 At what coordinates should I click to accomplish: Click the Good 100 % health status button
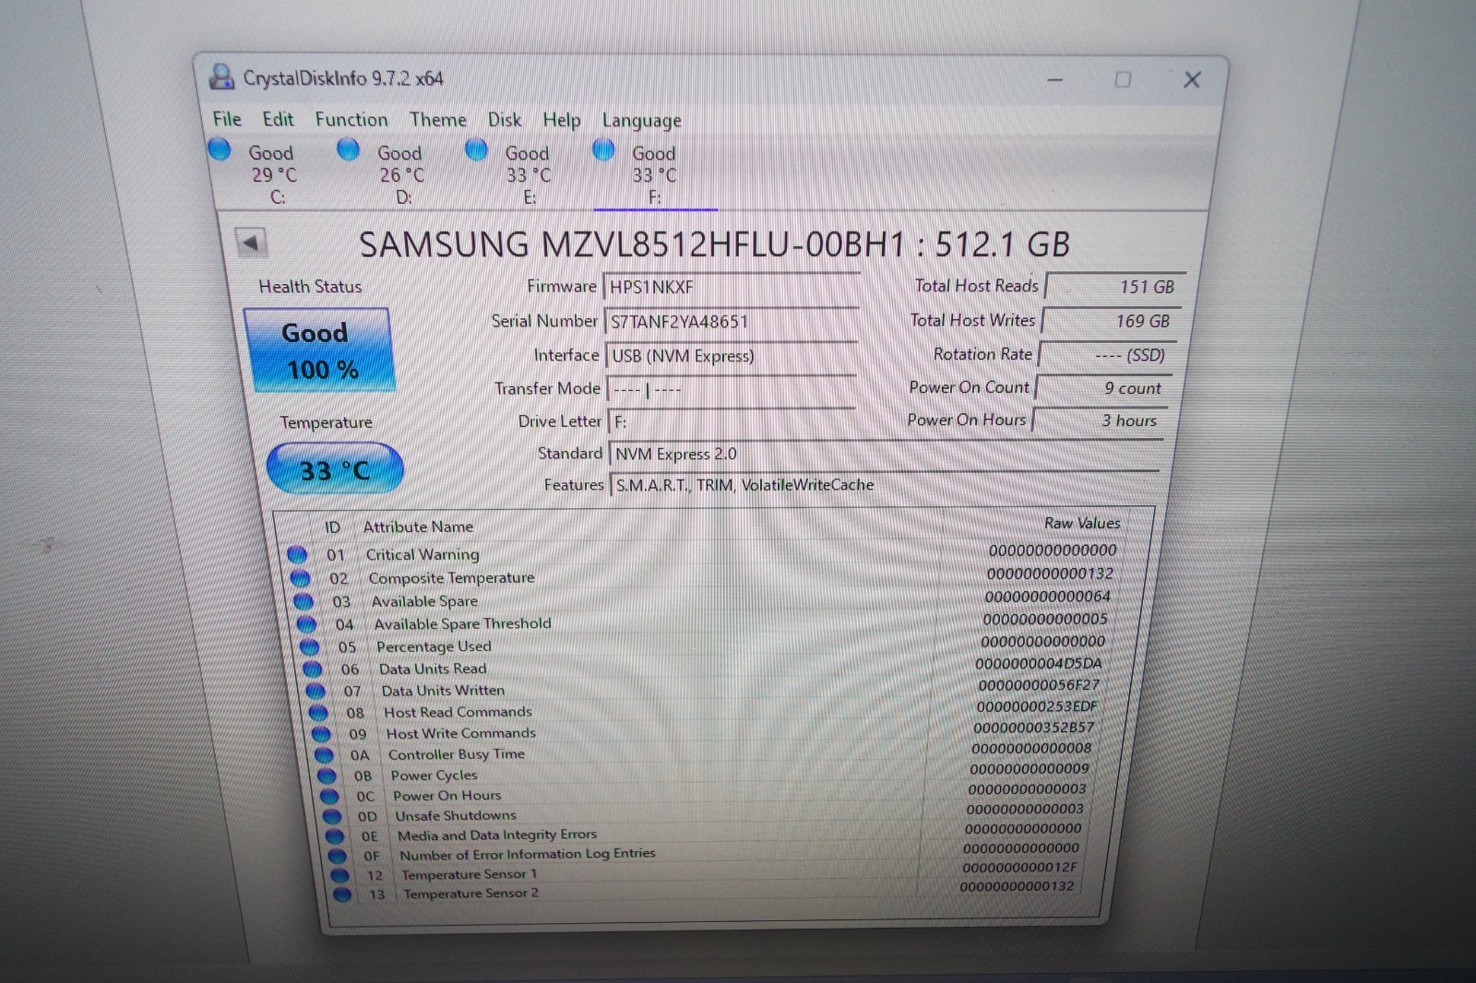pyautogui.click(x=318, y=350)
